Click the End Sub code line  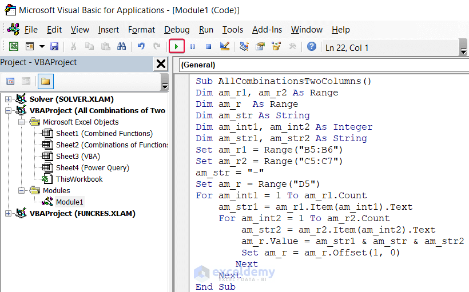(x=216, y=287)
